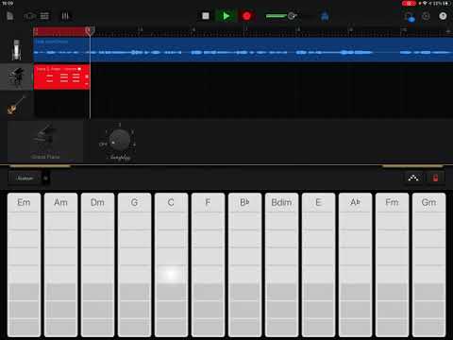
Task: Tap the red screen recording status indicator
Action: 409,4
